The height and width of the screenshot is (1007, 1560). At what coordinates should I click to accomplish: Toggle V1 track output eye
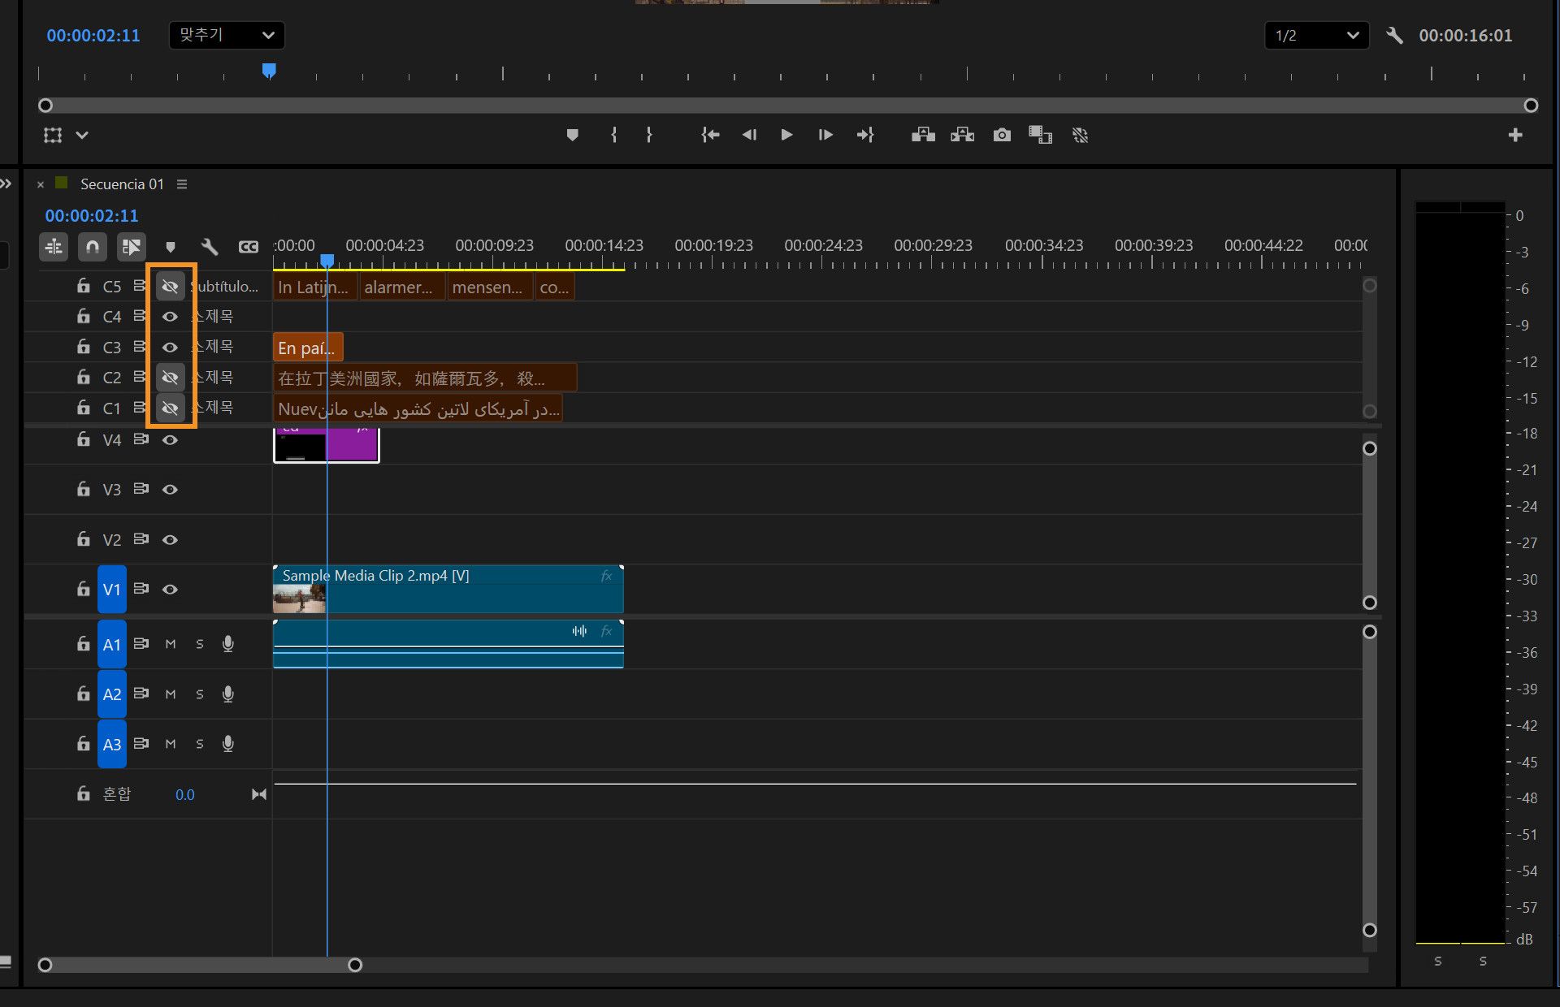click(170, 590)
